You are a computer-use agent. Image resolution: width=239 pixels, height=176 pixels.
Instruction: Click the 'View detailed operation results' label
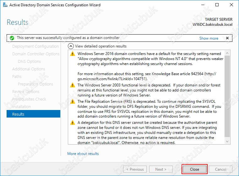(x=101, y=46)
